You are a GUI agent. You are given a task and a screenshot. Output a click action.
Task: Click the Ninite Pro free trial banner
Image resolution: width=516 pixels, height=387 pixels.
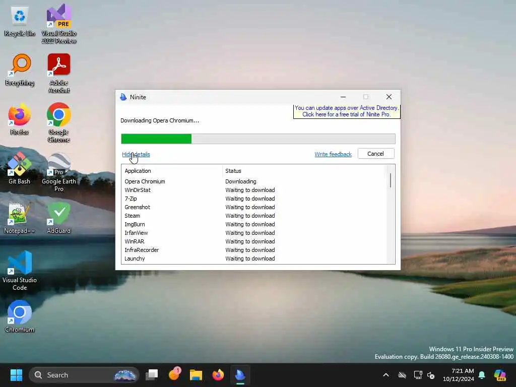pyautogui.click(x=347, y=111)
